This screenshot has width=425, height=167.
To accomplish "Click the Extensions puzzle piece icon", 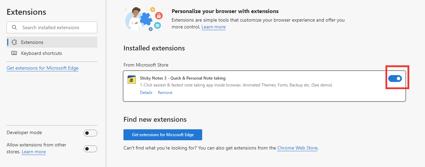I will [x=14, y=42].
